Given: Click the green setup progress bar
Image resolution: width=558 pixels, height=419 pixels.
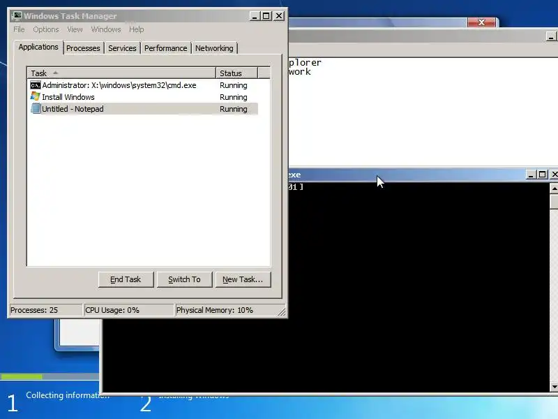Looking at the screenshot, I should point(22,376).
